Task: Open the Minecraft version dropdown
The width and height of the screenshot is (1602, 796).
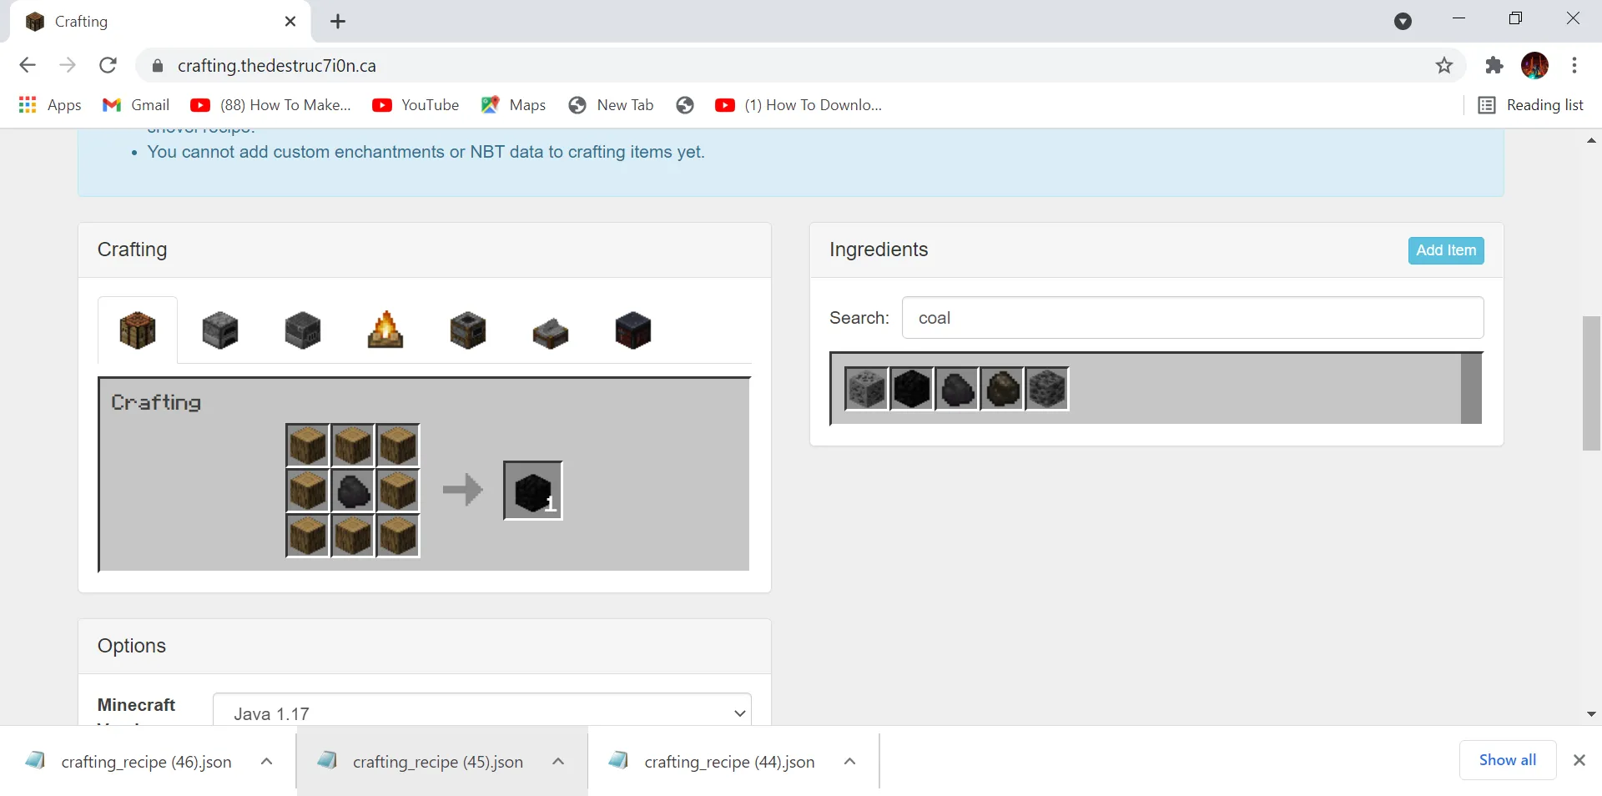Action: click(x=482, y=713)
